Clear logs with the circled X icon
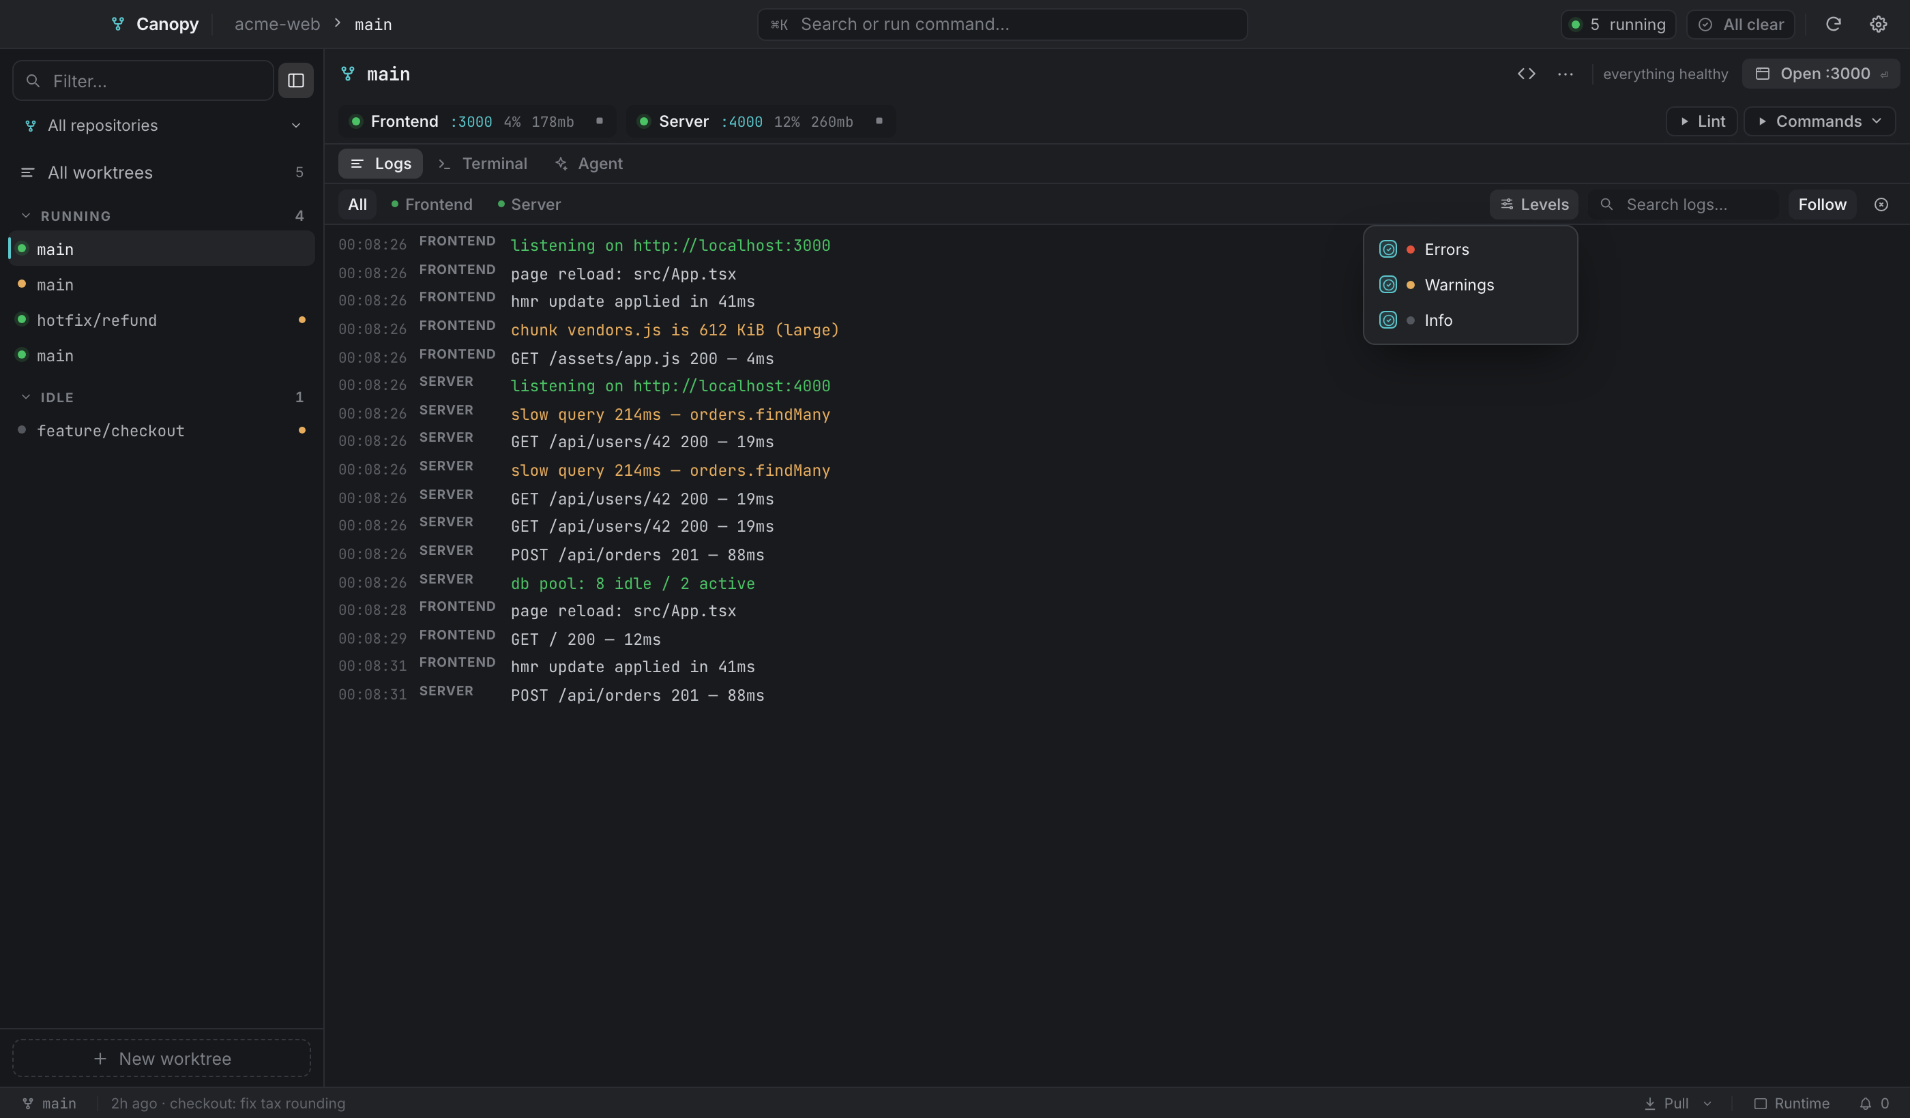Screen dimensions: 1910x1118 (1881, 205)
